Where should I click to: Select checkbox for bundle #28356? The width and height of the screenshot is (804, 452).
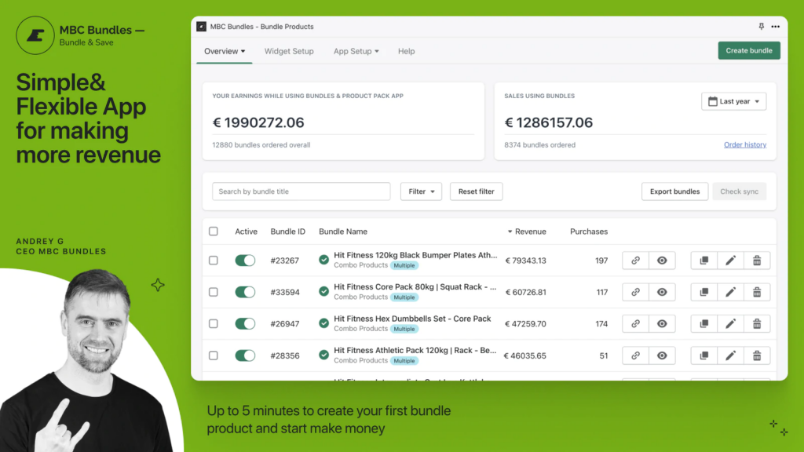pyautogui.click(x=214, y=355)
